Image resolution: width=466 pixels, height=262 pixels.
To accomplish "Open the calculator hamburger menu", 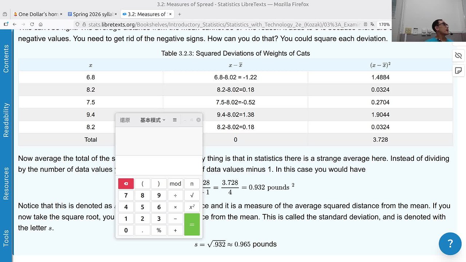I will [175, 120].
